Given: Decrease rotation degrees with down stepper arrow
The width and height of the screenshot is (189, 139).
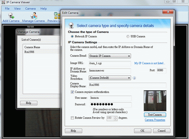Looking at the screenshot, I should pyautogui.click(x=116, y=119).
